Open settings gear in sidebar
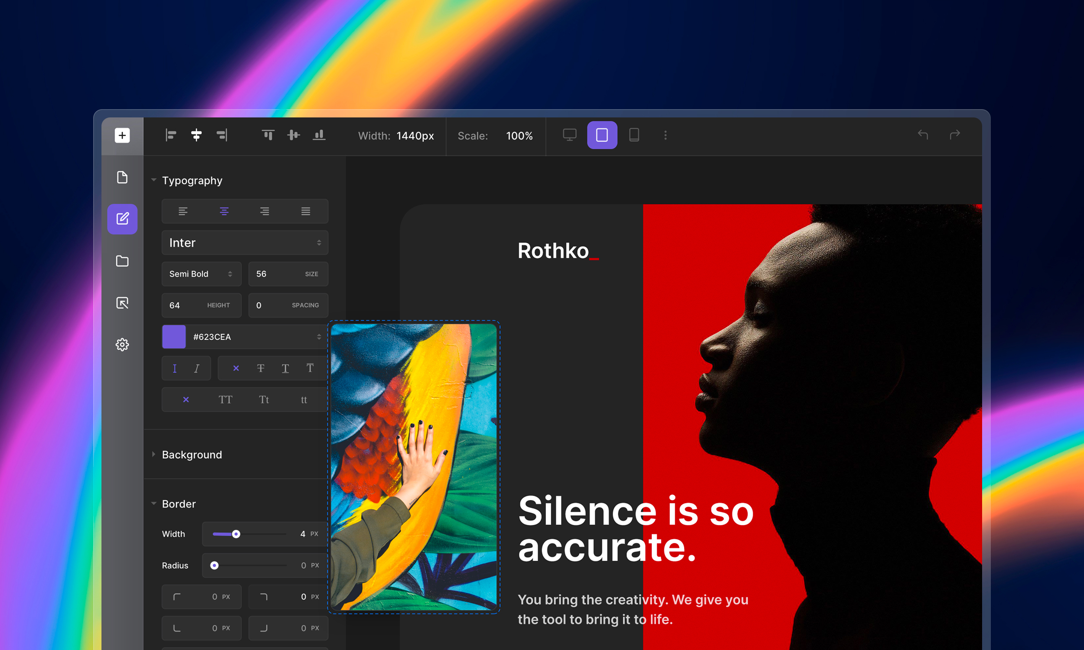Image resolution: width=1084 pixels, height=650 pixels. [122, 344]
